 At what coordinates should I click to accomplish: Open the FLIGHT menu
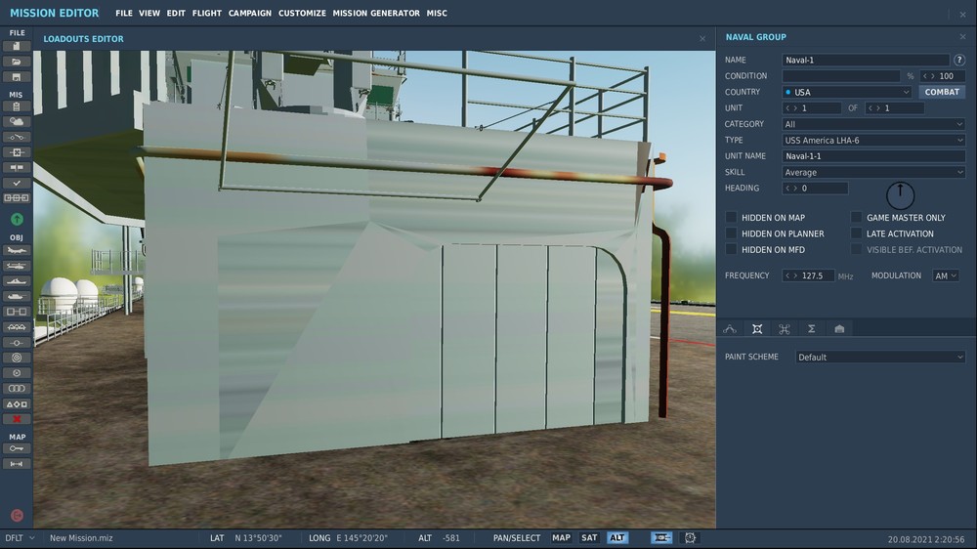coord(207,13)
